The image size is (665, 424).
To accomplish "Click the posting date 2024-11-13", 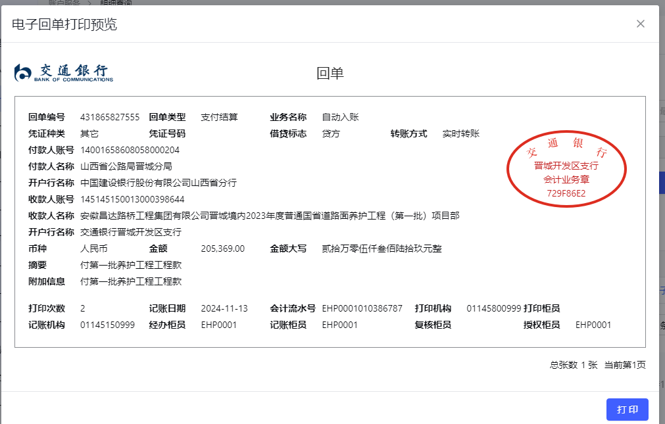I will pos(224,308).
